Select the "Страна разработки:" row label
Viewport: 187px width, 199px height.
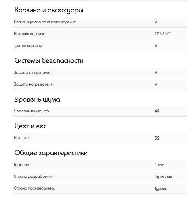pyautogui.click(x=33, y=177)
